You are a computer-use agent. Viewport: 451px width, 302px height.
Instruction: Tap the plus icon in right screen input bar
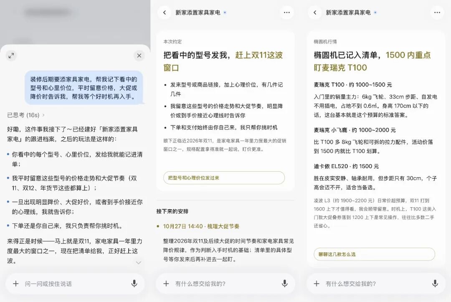tap(317, 284)
